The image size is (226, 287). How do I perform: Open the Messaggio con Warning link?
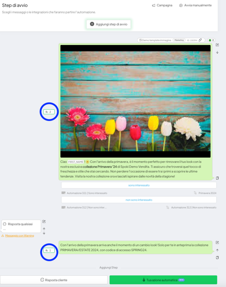[x=19, y=236]
